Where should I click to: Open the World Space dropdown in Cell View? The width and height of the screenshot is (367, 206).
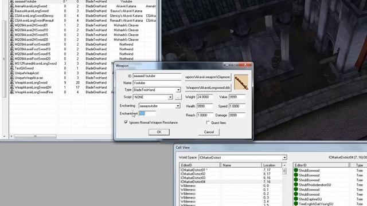coord(284,158)
